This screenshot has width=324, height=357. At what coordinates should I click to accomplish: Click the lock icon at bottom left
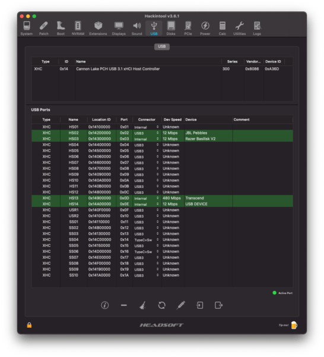[29, 325]
